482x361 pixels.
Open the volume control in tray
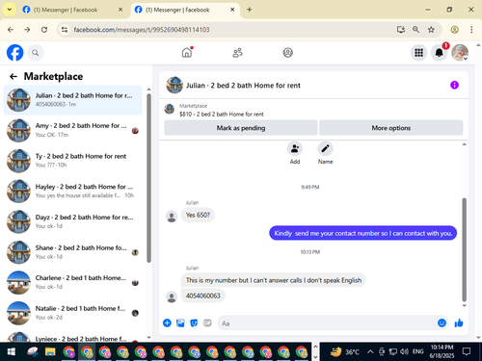pyautogui.click(x=404, y=352)
